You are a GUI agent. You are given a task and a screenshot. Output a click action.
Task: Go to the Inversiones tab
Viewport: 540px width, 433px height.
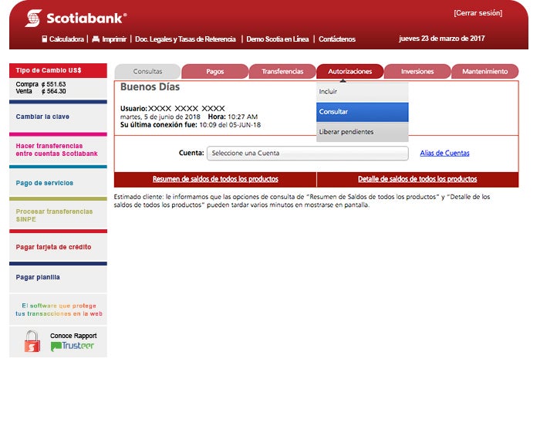tap(417, 72)
